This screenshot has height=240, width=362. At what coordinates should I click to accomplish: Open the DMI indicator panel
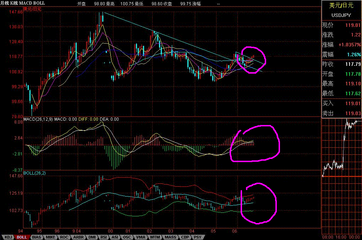click(x=92, y=237)
